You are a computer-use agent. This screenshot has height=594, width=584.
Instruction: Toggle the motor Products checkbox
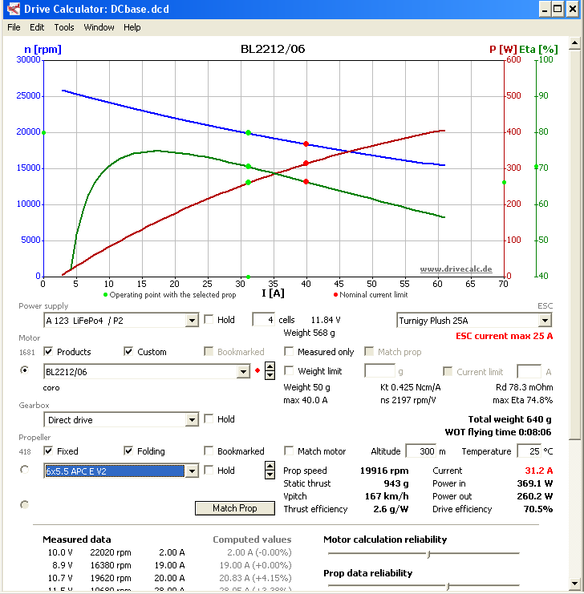pos(49,352)
